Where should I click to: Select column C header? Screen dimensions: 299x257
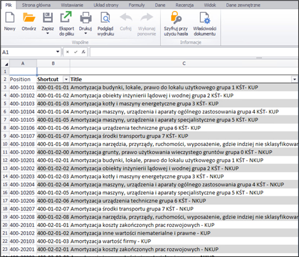184,64
